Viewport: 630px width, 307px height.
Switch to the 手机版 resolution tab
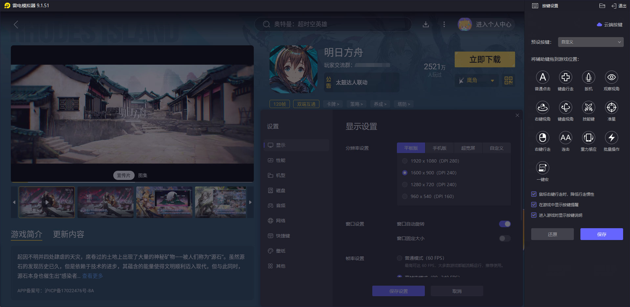(440, 148)
